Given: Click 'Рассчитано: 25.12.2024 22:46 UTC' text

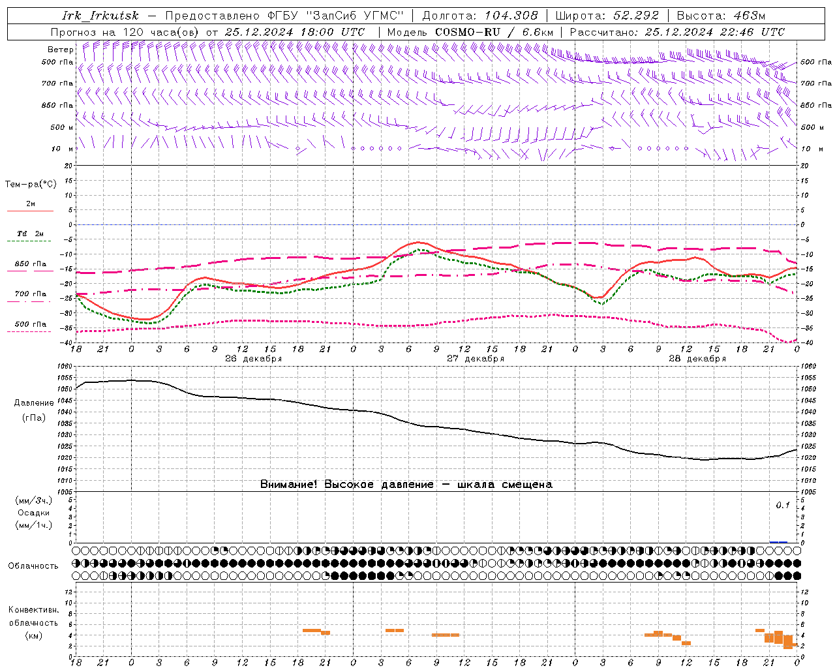Looking at the screenshot, I should click(677, 32).
